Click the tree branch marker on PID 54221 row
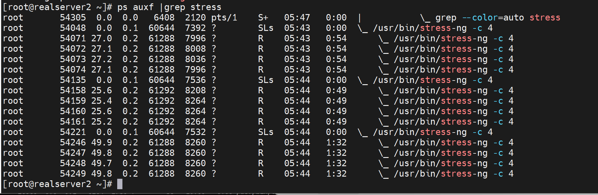 363,133
